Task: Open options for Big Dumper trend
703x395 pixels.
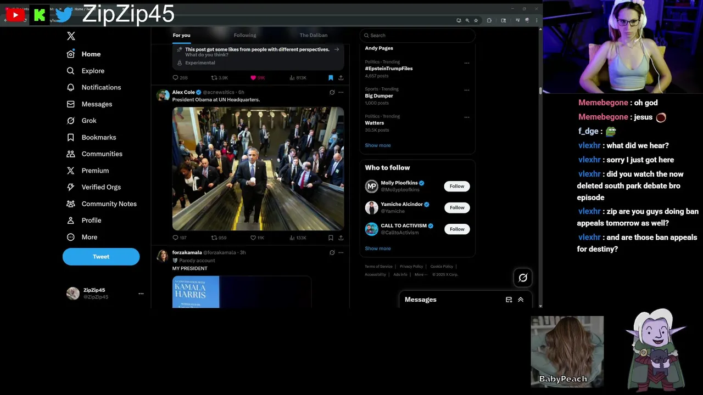Action: (467, 90)
